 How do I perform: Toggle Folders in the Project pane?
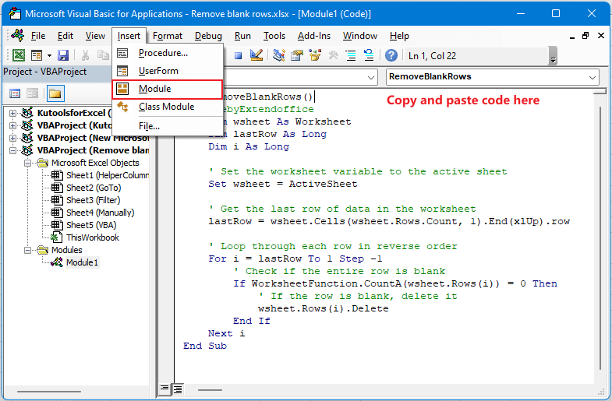coord(55,93)
